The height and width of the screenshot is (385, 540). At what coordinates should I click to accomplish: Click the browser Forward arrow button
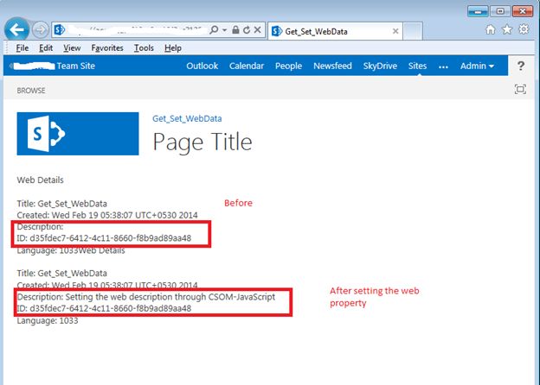click(x=41, y=30)
